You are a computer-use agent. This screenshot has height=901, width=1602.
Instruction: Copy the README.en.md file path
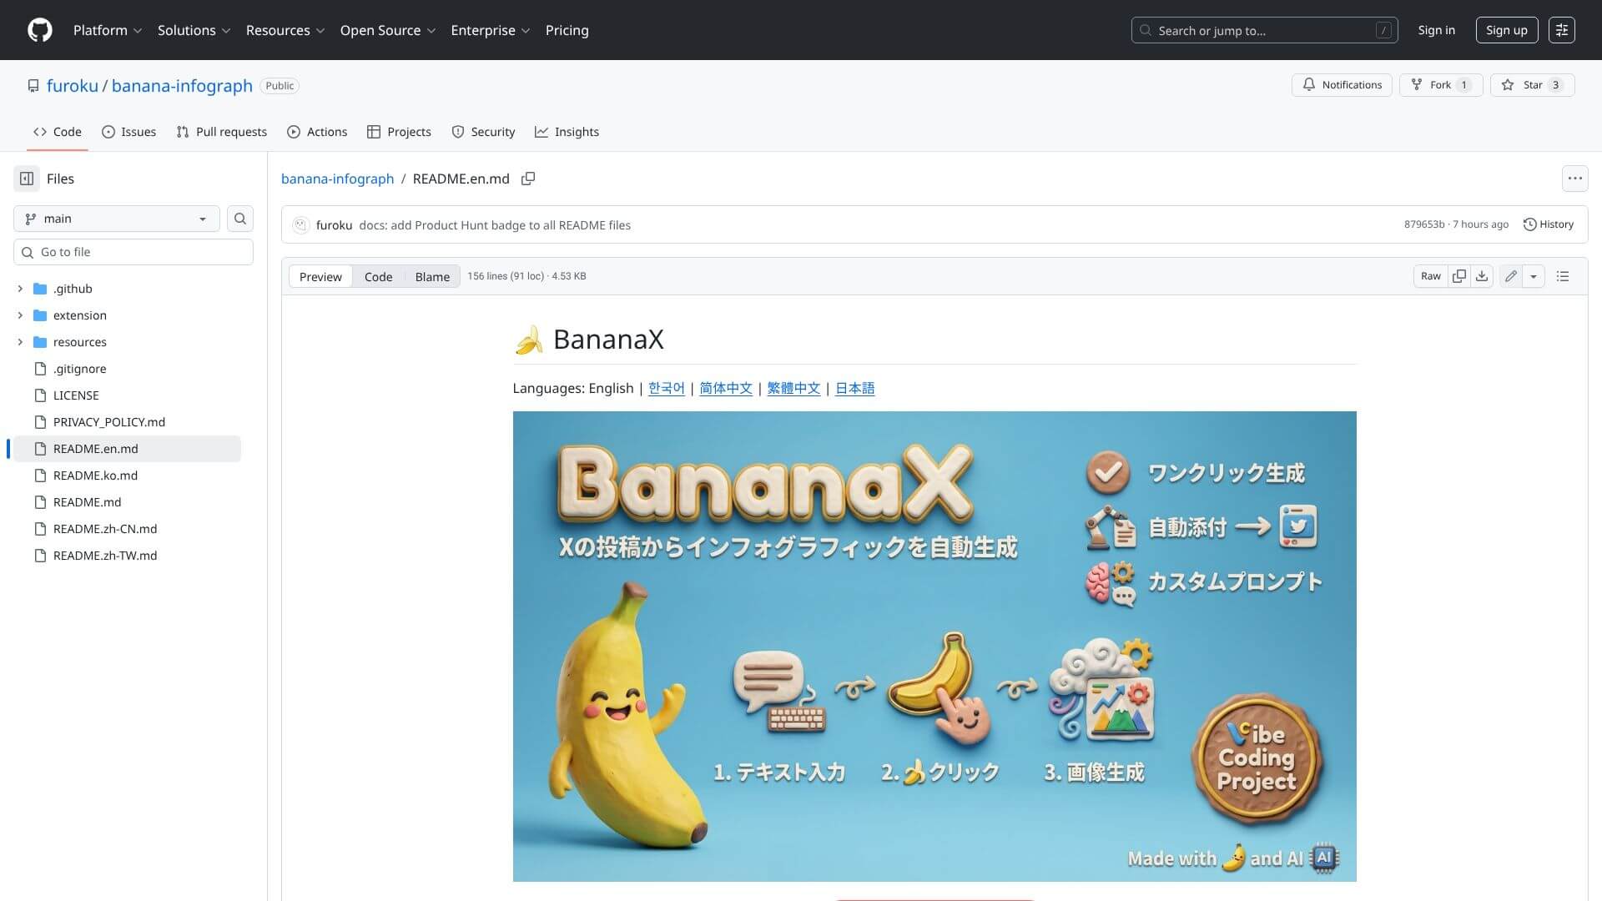click(x=528, y=179)
